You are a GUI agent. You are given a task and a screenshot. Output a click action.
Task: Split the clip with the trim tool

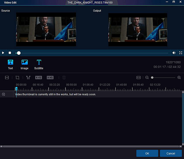click(x=28, y=78)
